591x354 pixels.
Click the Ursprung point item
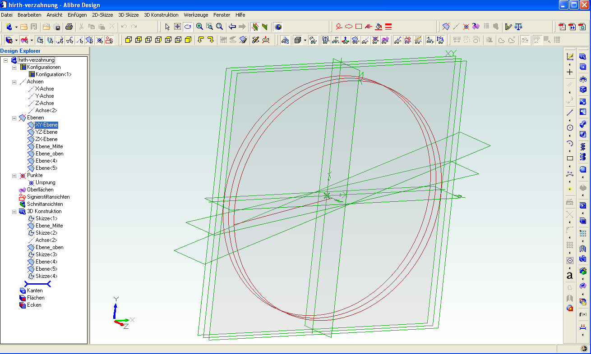pos(45,182)
